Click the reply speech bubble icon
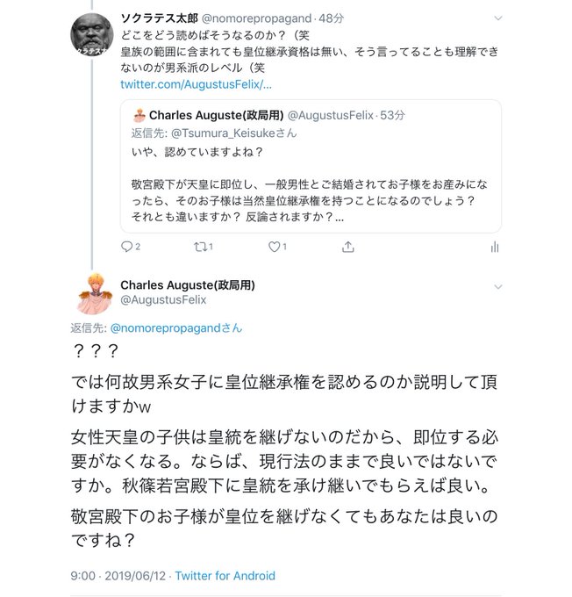The height and width of the screenshot is (597, 572). tap(126, 247)
